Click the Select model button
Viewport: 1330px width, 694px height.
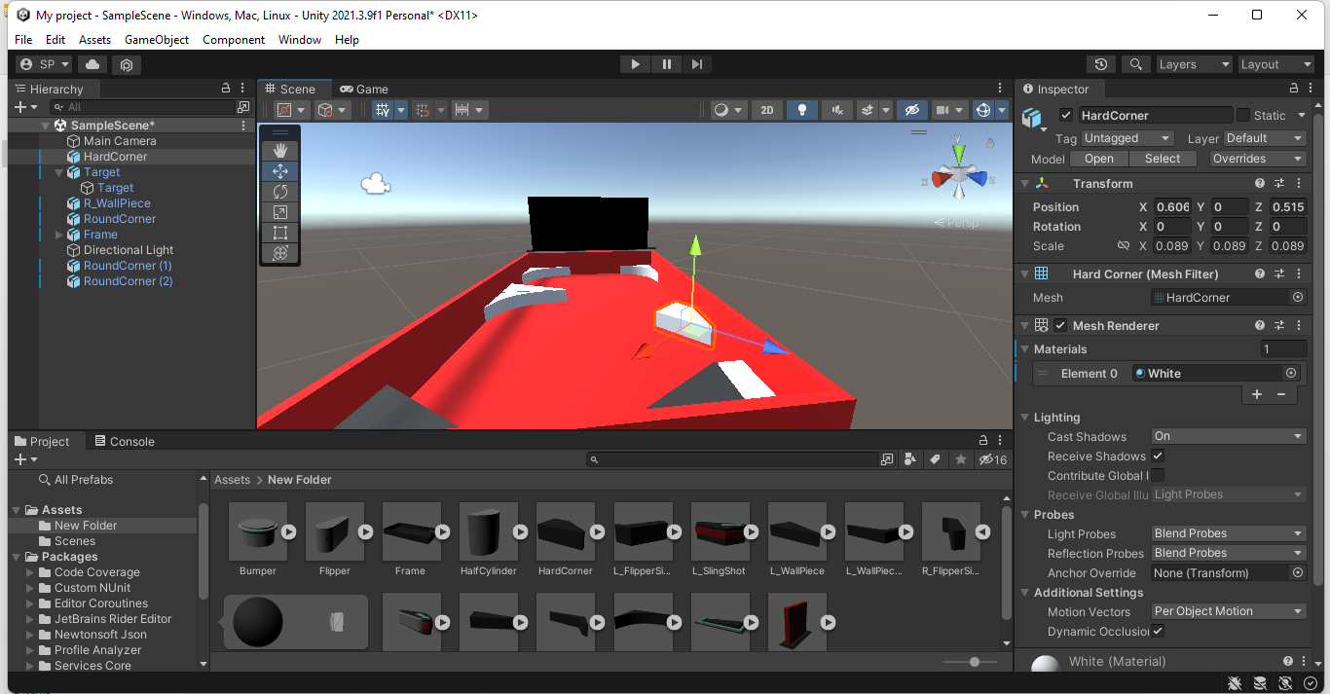(x=1163, y=159)
